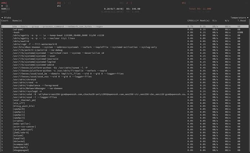Sort by the R/s read column

(x=214, y=20)
